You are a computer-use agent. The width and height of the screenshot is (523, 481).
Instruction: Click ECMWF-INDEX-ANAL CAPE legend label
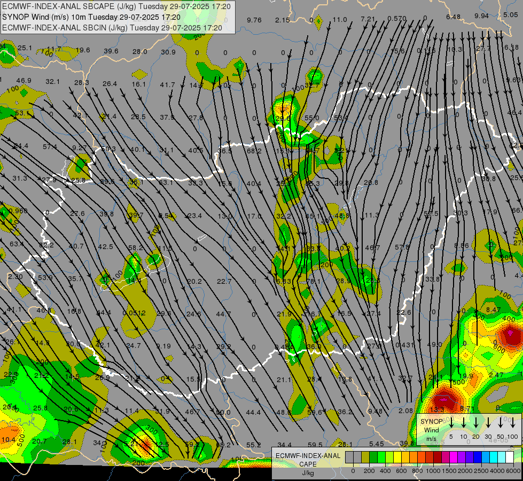pyautogui.click(x=308, y=460)
